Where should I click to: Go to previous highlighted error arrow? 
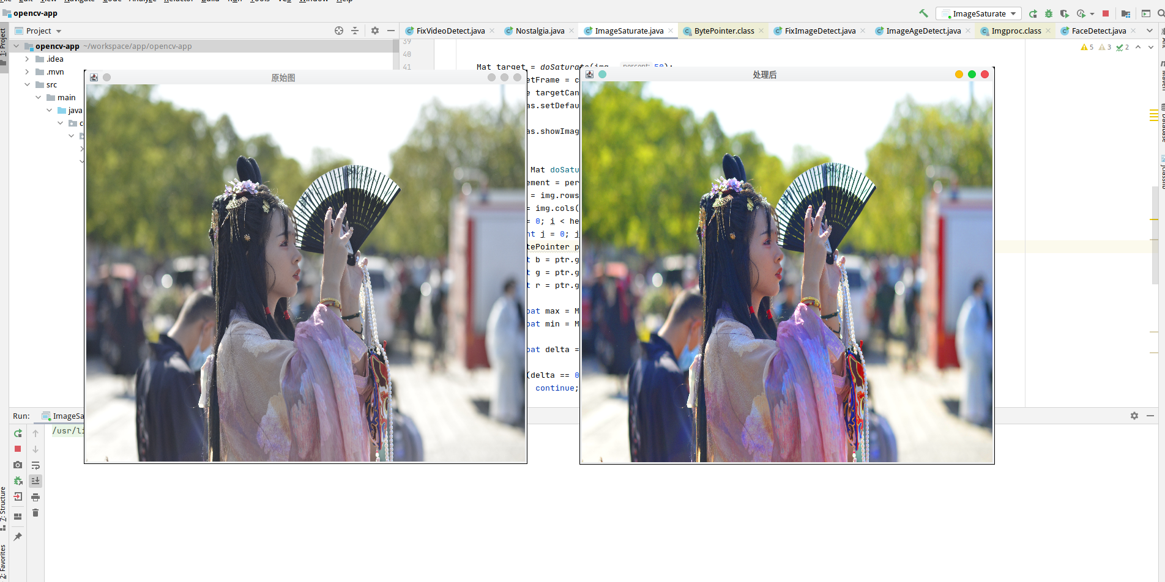click(1138, 47)
